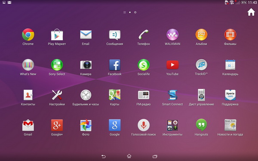Tap the back navigation button

(103, 156)
